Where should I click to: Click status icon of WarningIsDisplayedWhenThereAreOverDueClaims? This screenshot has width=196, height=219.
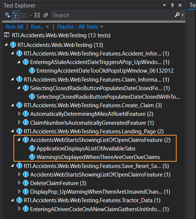point(32,157)
